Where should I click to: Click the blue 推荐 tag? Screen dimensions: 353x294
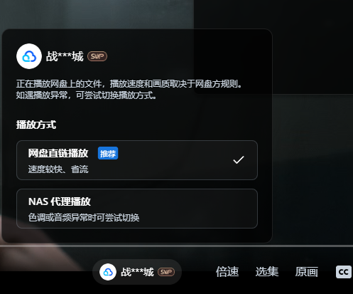(x=108, y=153)
